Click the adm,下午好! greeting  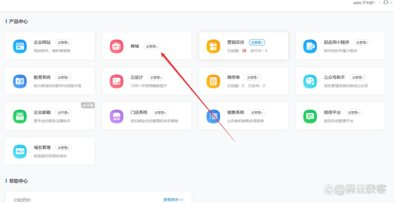[x=364, y=3]
